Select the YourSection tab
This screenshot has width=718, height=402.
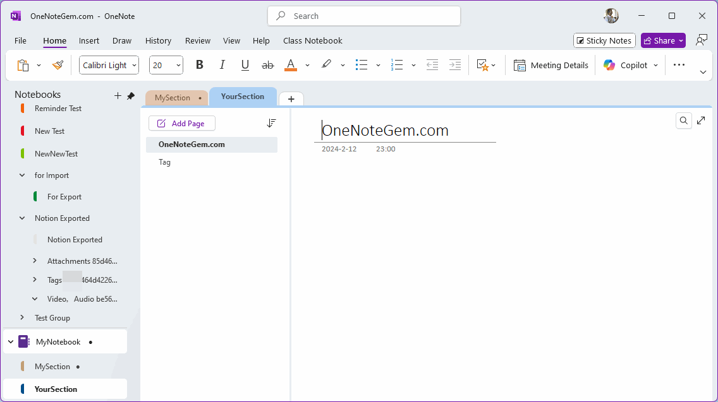point(243,97)
